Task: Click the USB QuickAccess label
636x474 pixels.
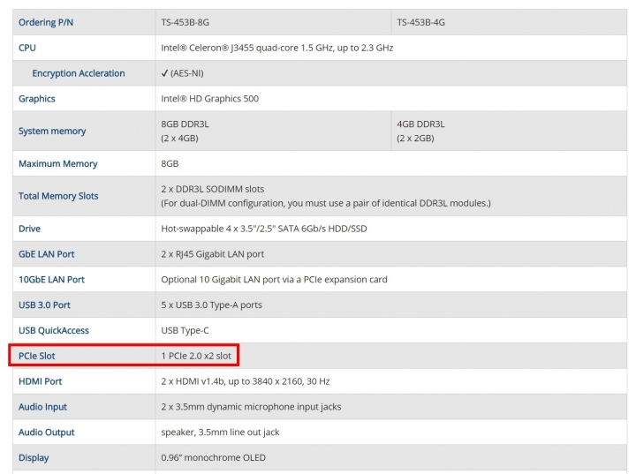Action: tap(54, 330)
